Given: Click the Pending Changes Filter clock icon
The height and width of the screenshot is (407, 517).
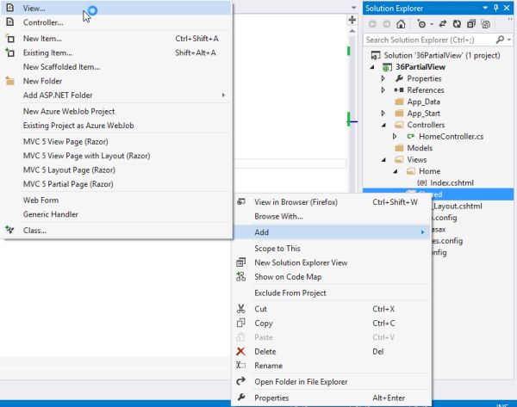Looking at the screenshot, I should pyautogui.click(x=421, y=24).
